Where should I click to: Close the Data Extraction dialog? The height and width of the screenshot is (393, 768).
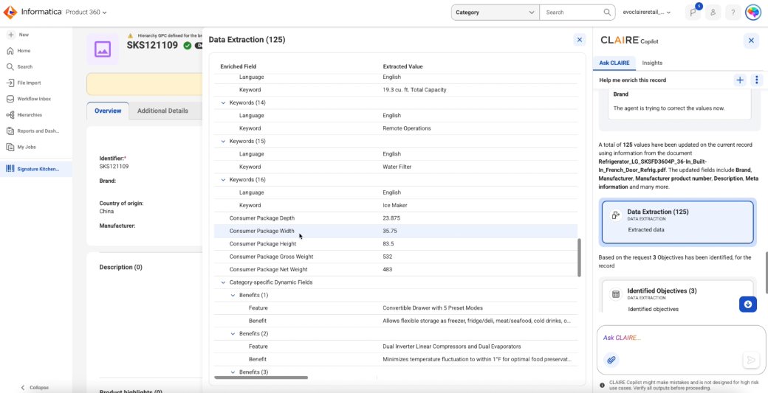(x=580, y=40)
